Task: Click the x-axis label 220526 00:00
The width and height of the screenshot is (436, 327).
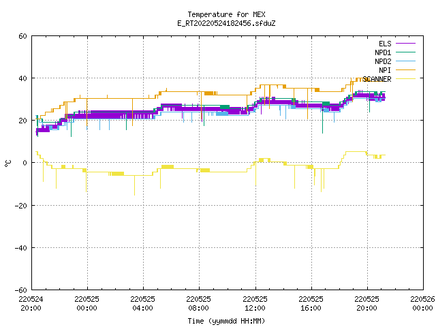Action: pos(422,304)
